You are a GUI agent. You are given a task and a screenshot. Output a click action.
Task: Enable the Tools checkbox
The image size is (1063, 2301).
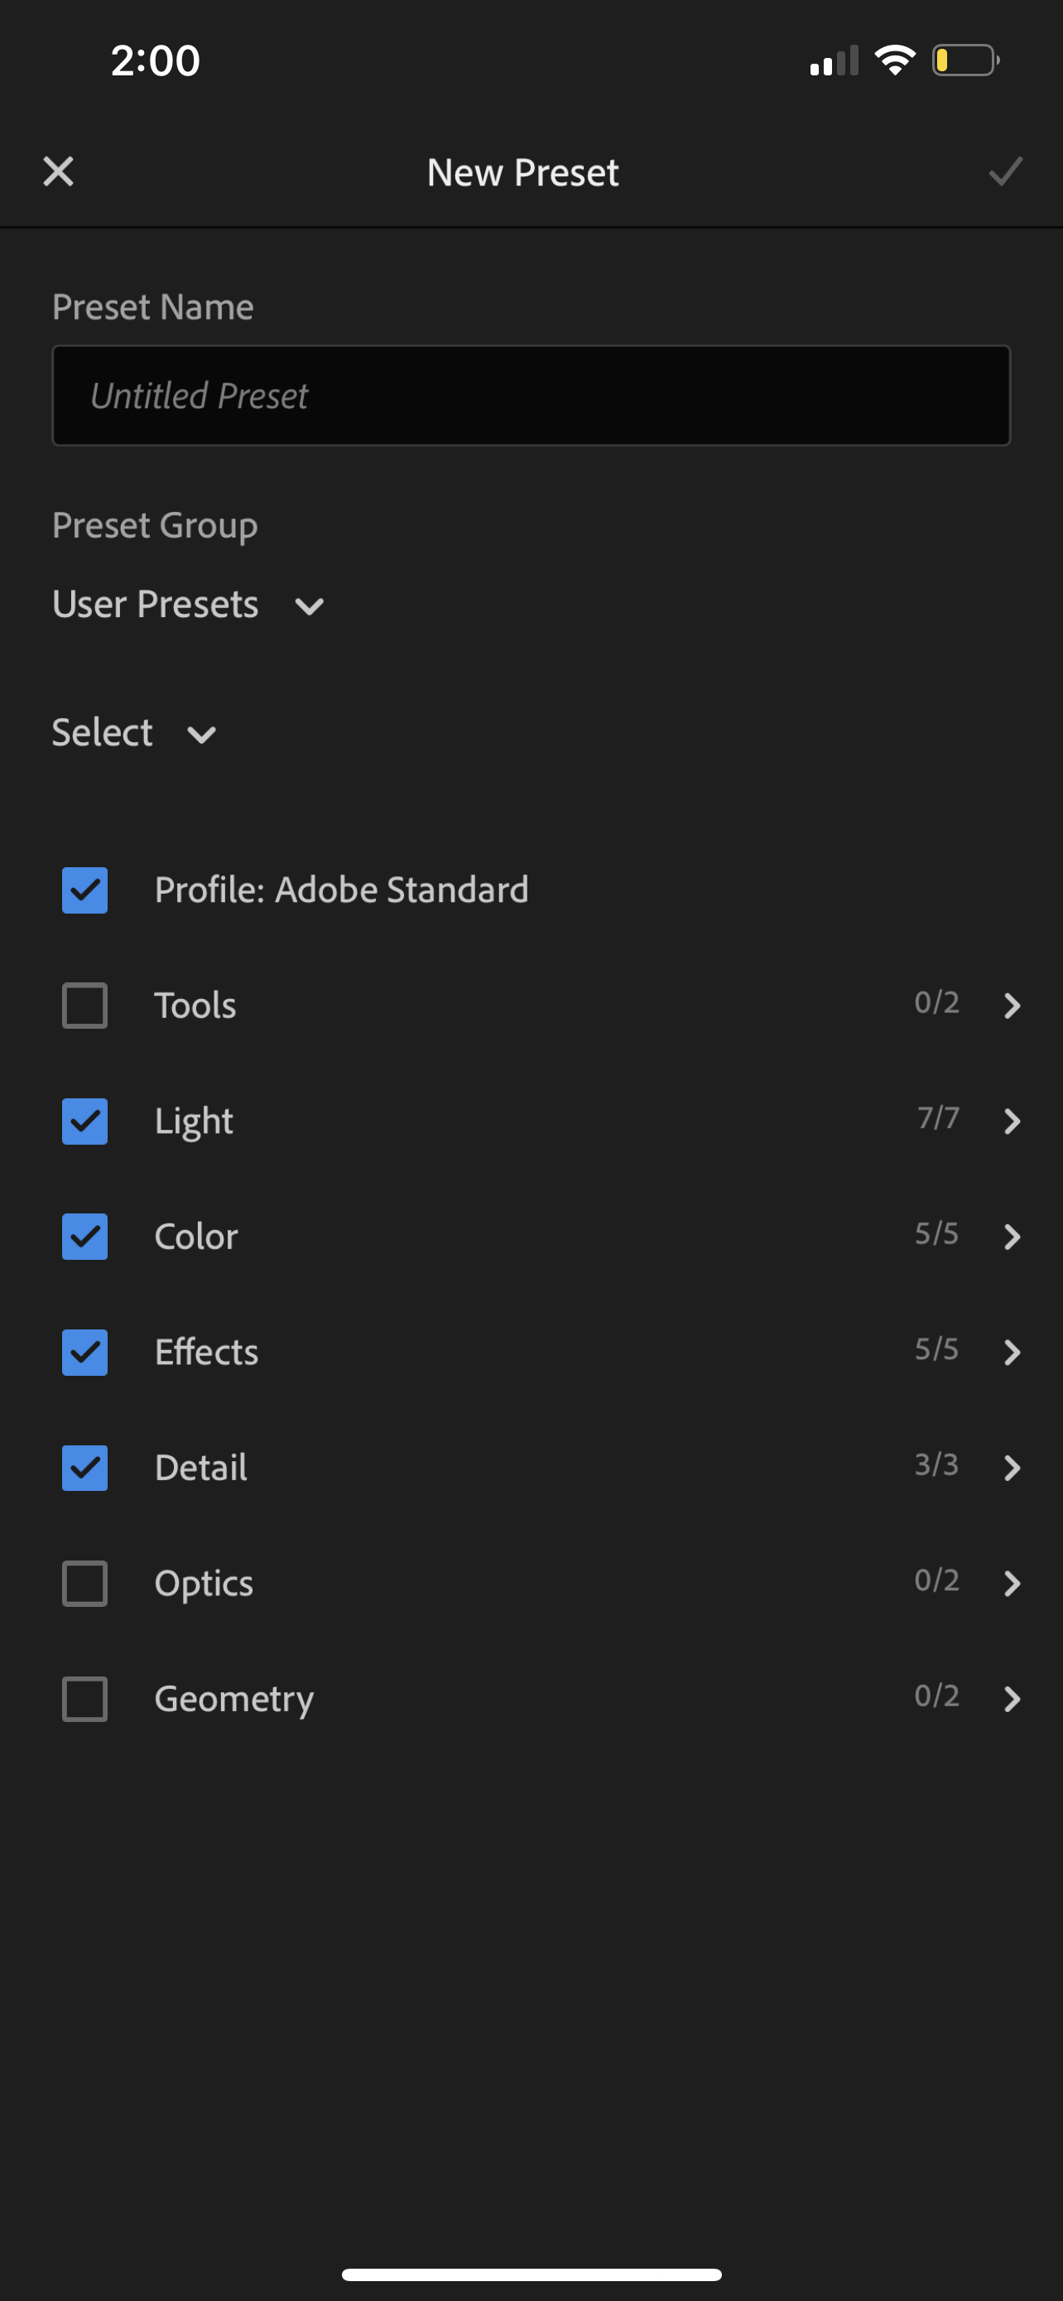coord(84,1006)
